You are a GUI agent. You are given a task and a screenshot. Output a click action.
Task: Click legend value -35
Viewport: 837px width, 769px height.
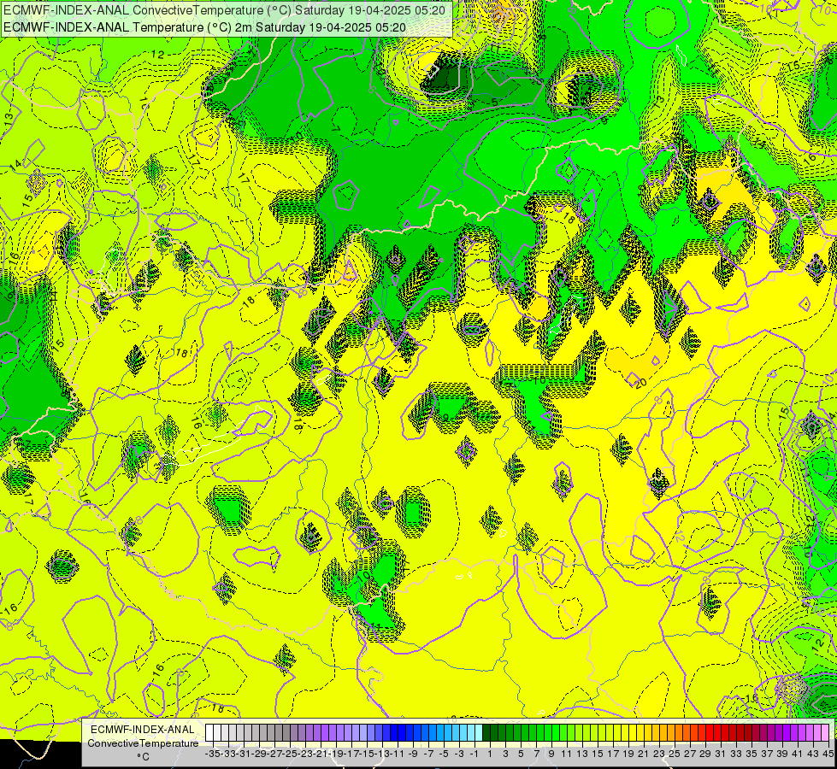[212, 754]
